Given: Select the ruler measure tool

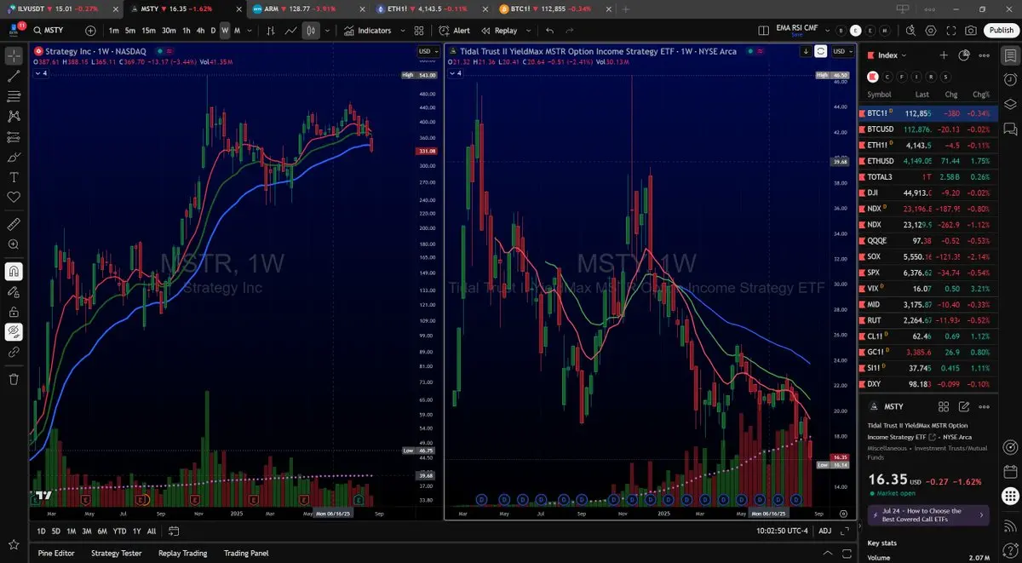Looking at the screenshot, I should (14, 224).
